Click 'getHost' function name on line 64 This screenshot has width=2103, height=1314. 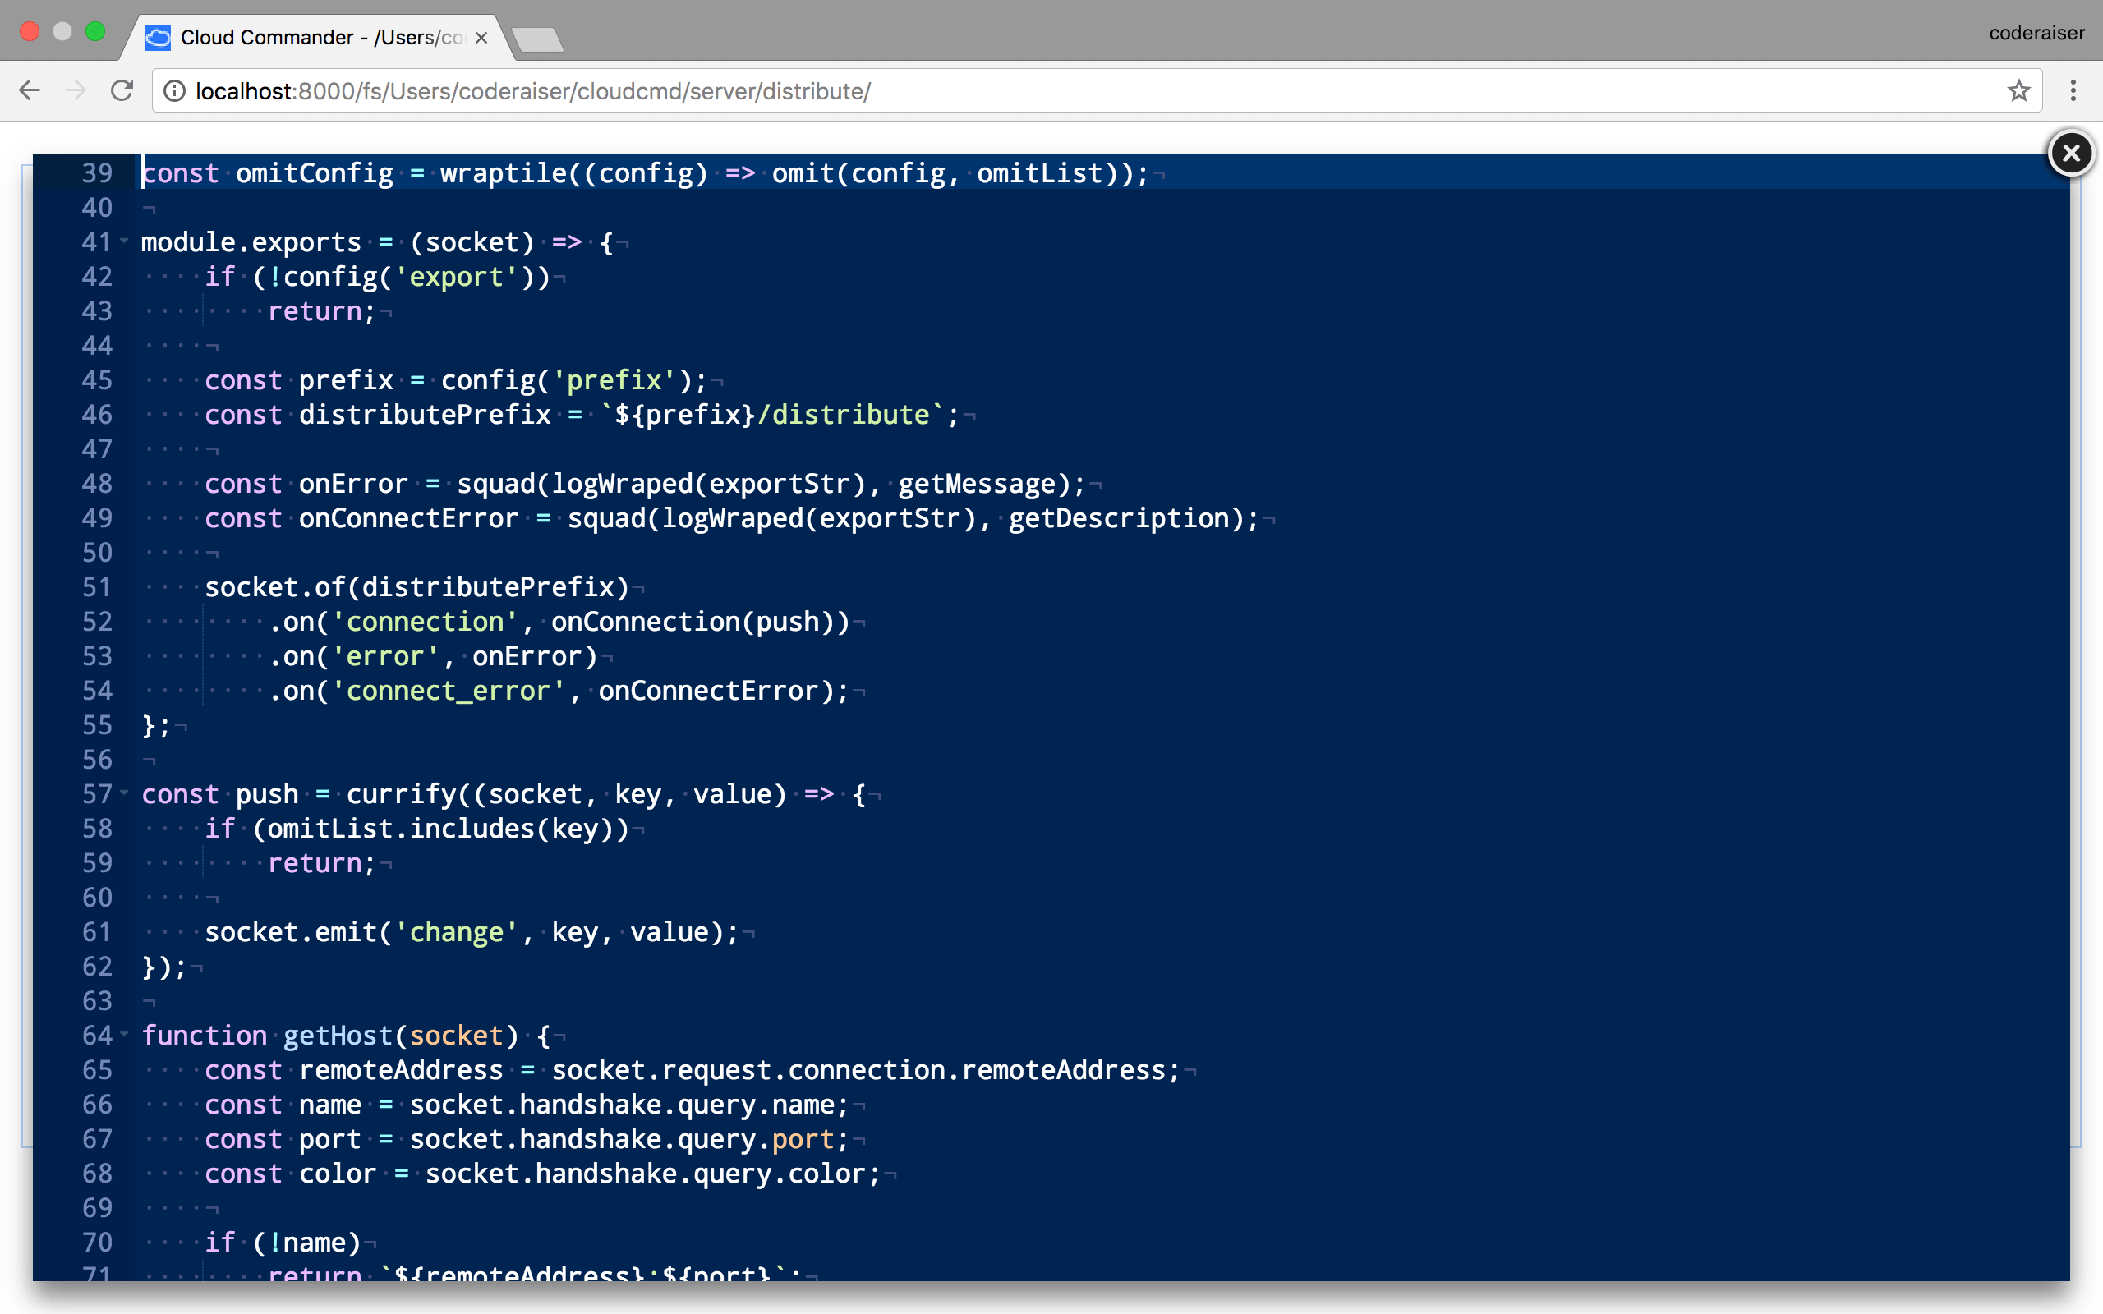[x=338, y=1035]
